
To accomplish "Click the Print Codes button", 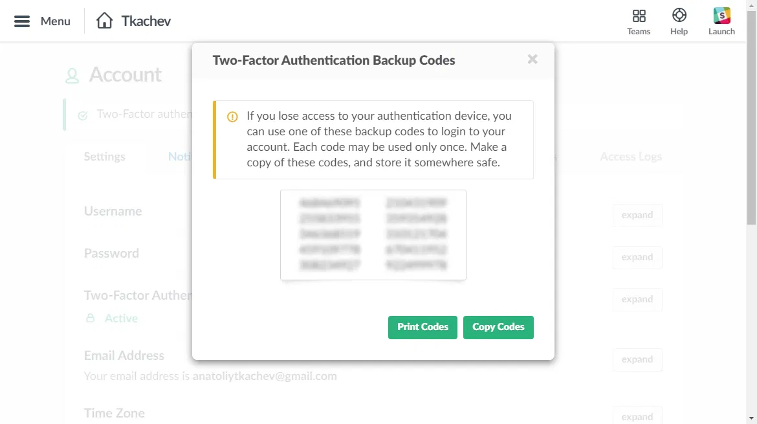I will tap(422, 328).
